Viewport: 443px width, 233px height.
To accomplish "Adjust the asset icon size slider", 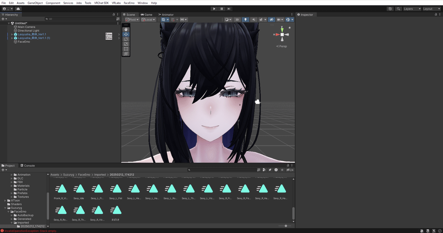I will (285, 226).
